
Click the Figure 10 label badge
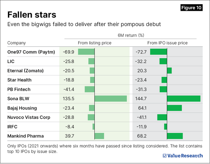pos(191,8)
